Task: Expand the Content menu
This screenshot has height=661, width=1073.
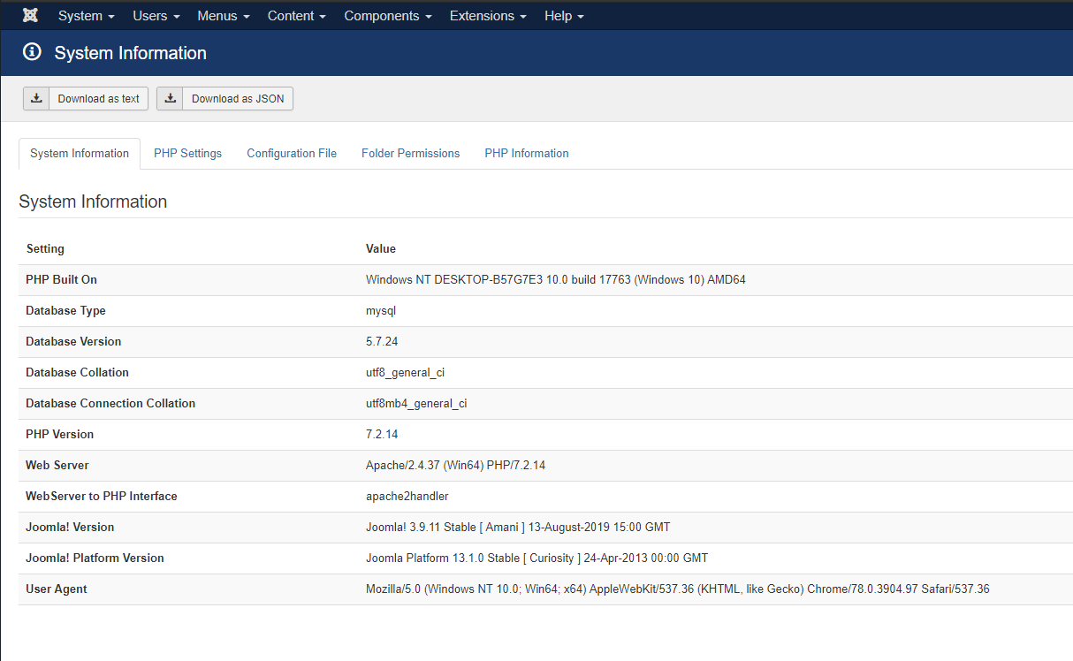Action: click(296, 16)
